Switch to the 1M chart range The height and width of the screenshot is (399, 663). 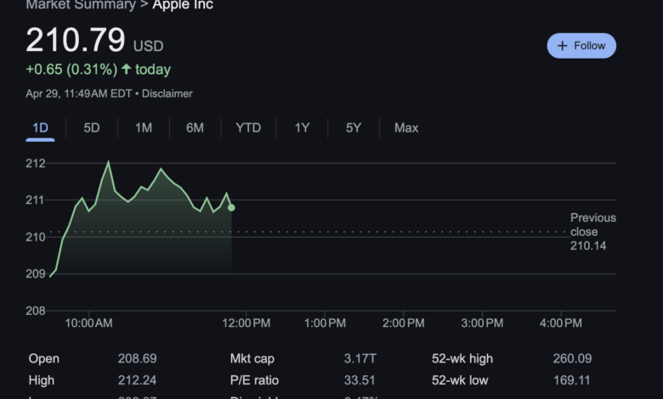point(144,128)
